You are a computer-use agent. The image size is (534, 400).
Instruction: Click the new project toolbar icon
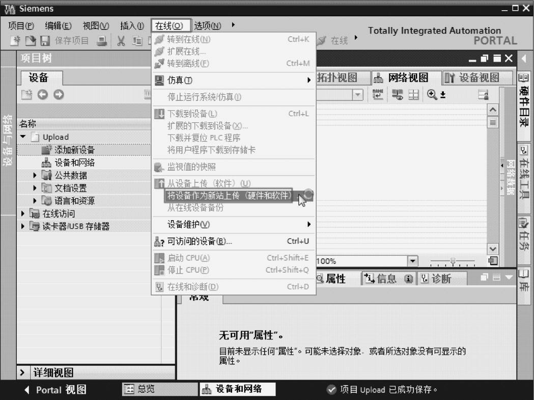tap(15, 41)
